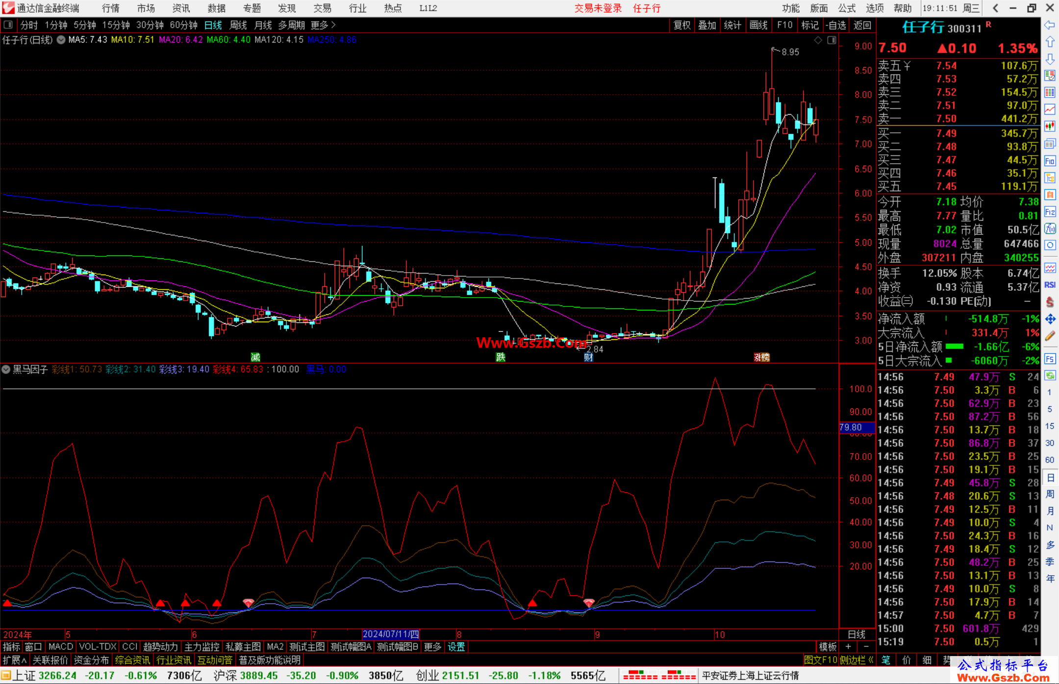Expand the 扩展 panel at bottom left
Image resolution: width=1059 pixels, height=684 pixels.
click(x=15, y=660)
